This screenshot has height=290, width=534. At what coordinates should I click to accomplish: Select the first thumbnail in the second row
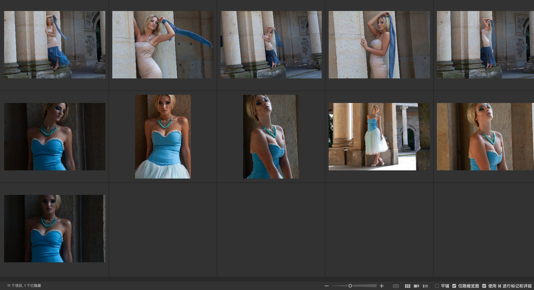tap(55, 137)
